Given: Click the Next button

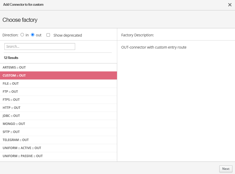Looking at the screenshot, I should pos(226,169).
